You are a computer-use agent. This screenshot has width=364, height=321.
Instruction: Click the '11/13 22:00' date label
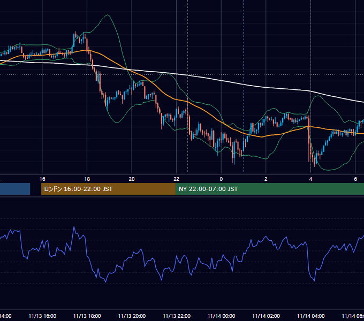point(177,316)
